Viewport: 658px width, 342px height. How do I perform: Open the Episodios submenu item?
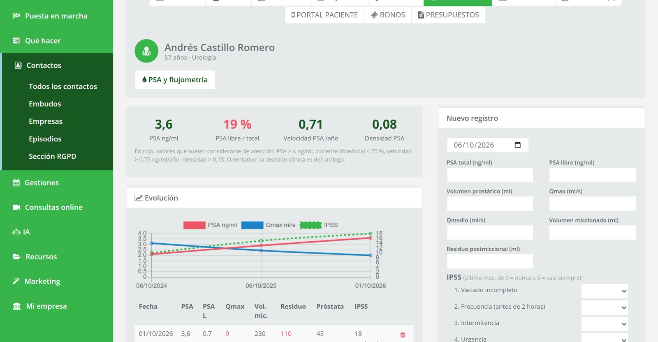pyautogui.click(x=45, y=139)
